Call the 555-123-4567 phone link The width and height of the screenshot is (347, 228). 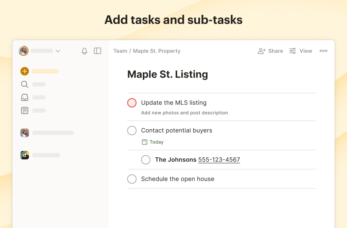(x=219, y=159)
